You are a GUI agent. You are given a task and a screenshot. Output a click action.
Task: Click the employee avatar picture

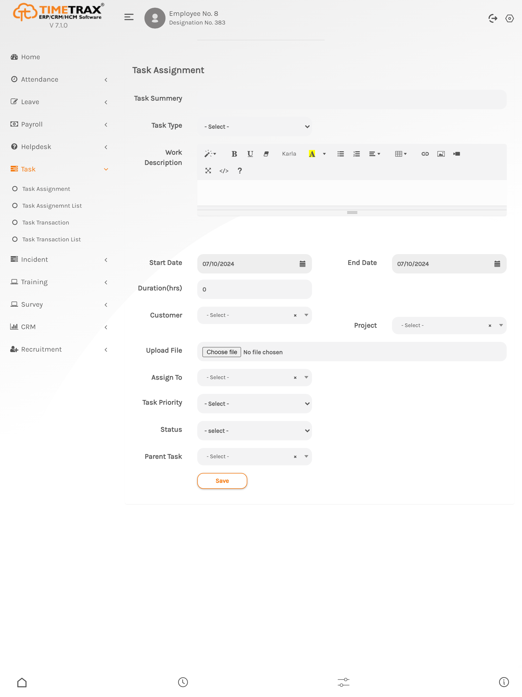154,18
